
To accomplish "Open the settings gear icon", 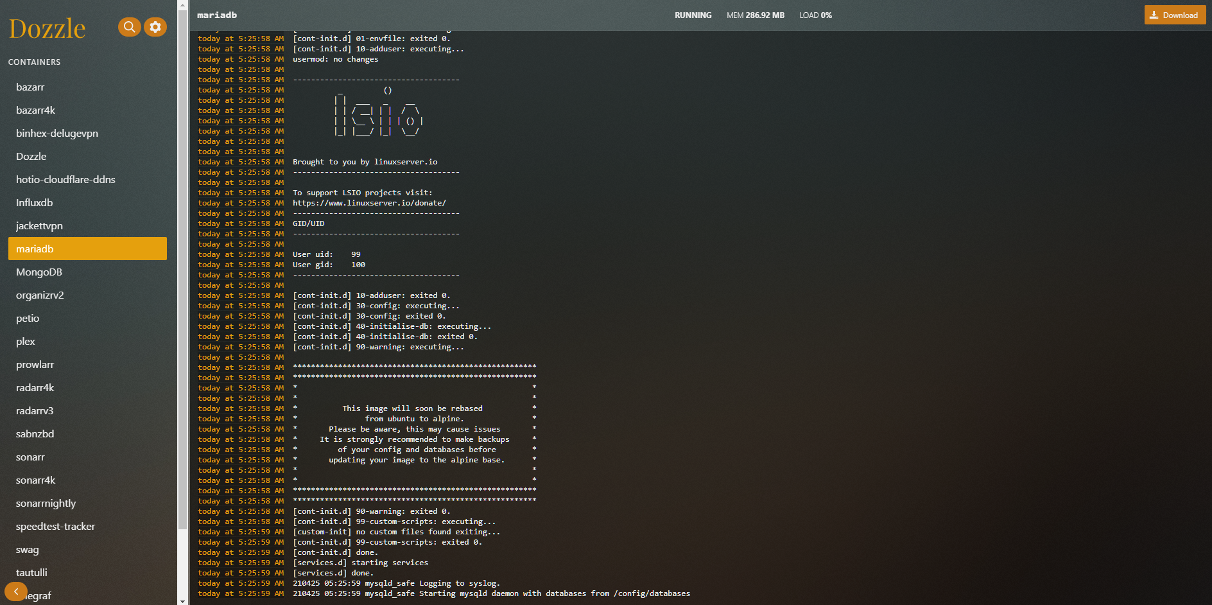I will pyautogui.click(x=155, y=27).
